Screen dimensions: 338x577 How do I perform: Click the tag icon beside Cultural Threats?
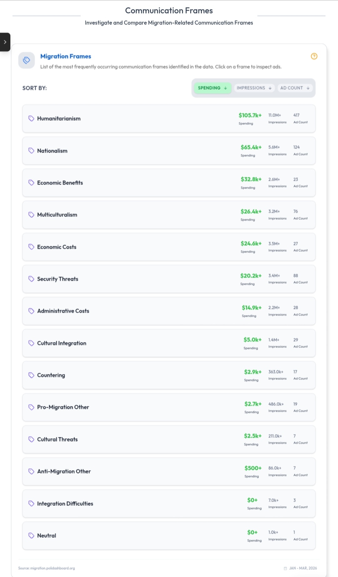coord(31,439)
